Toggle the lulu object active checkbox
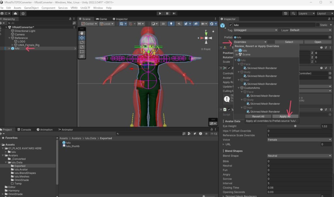Screen dimensions: 334x197 pyautogui.click(x=231, y=25)
